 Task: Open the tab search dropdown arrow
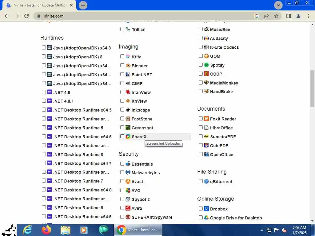click(x=278, y=5)
